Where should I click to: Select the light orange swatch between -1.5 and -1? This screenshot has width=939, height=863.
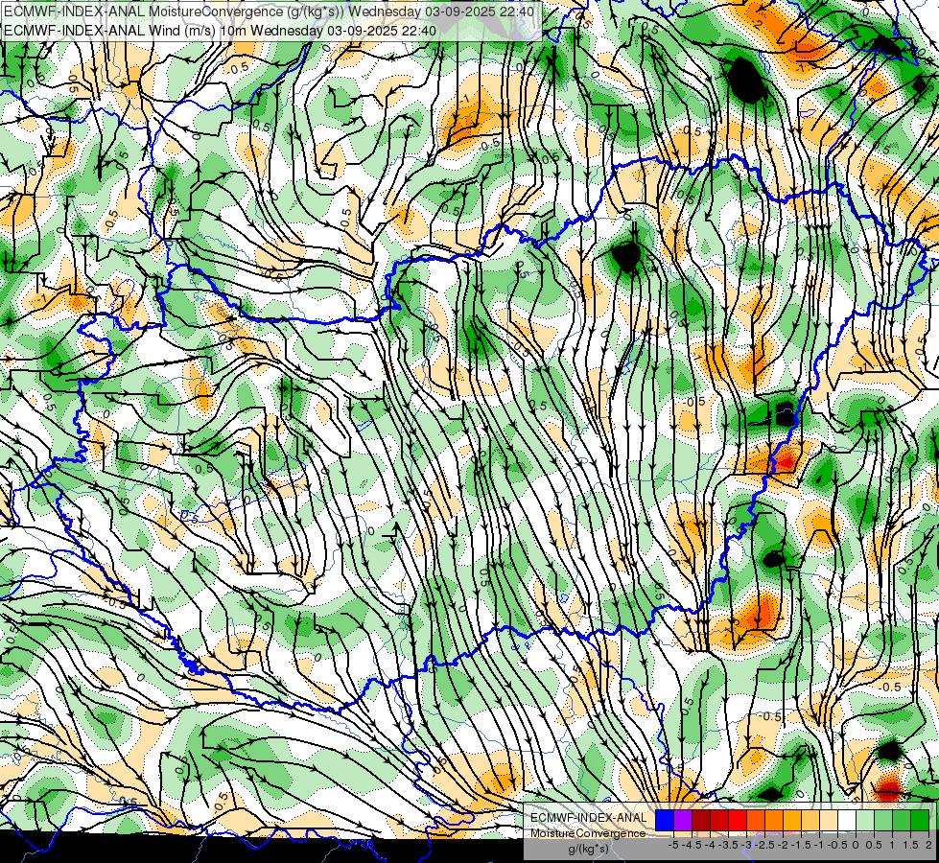coord(810,821)
